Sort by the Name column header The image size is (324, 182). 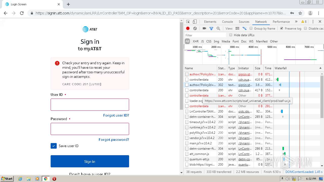pos(200,68)
